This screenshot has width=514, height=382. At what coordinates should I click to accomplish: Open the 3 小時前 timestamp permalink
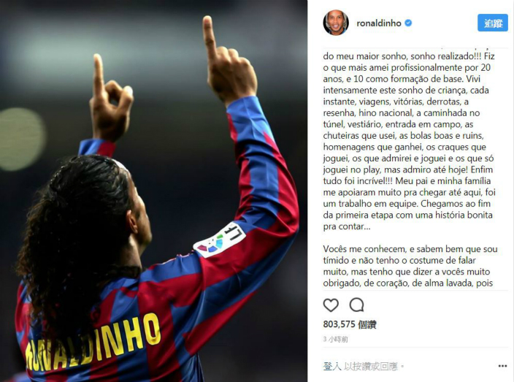335,339
